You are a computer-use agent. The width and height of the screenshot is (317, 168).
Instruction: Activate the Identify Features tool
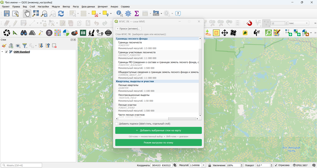119,14
